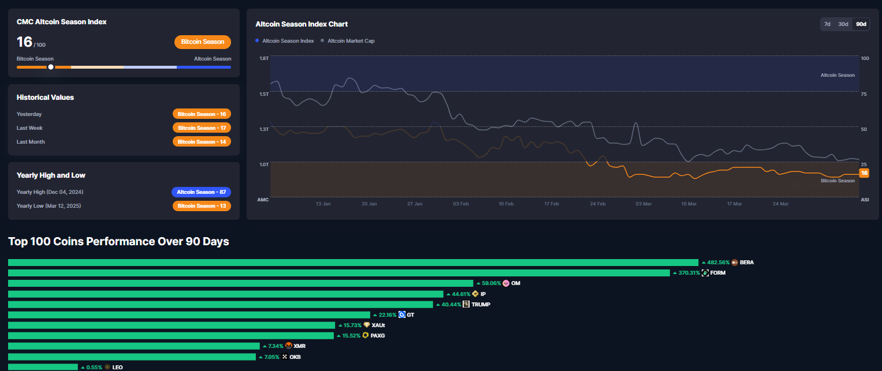Viewport: 882px width, 371px height.
Task: Select the 90d chart range
Action: [x=861, y=24]
